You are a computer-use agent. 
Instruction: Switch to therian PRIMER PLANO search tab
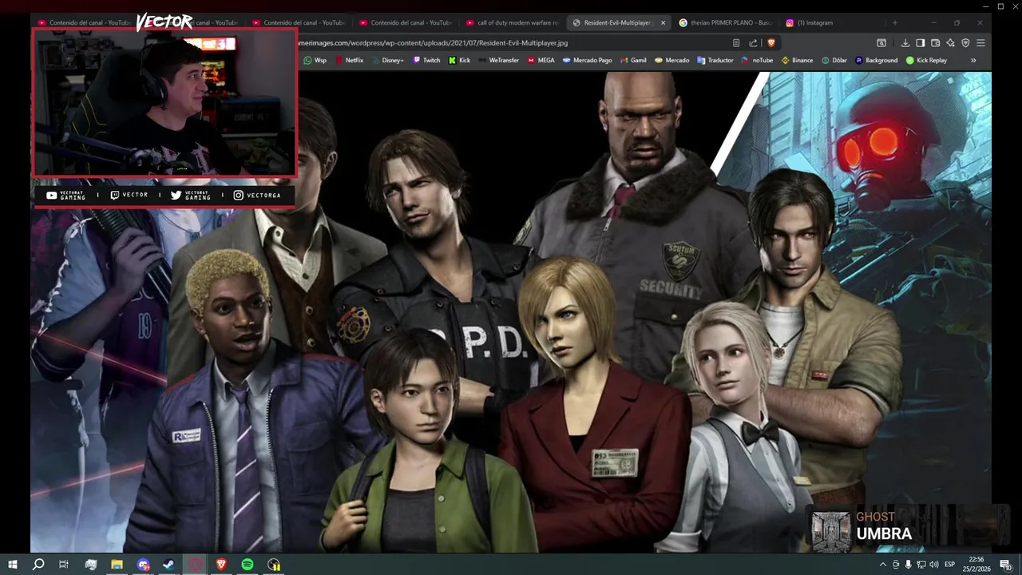coord(725,22)
